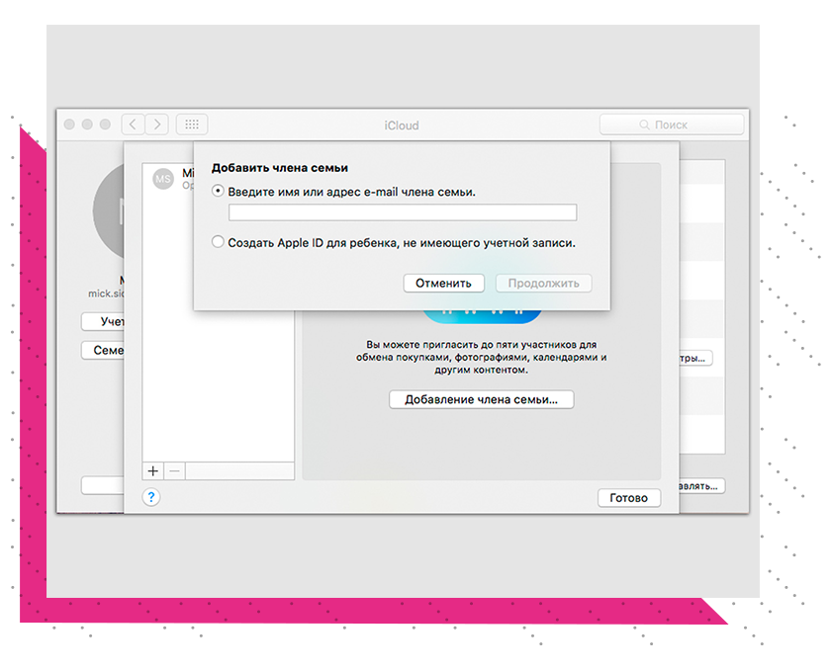831x672 pixels.
Task: Go forward with the toolbar forward arrow
Action: (x=157, y=125)
